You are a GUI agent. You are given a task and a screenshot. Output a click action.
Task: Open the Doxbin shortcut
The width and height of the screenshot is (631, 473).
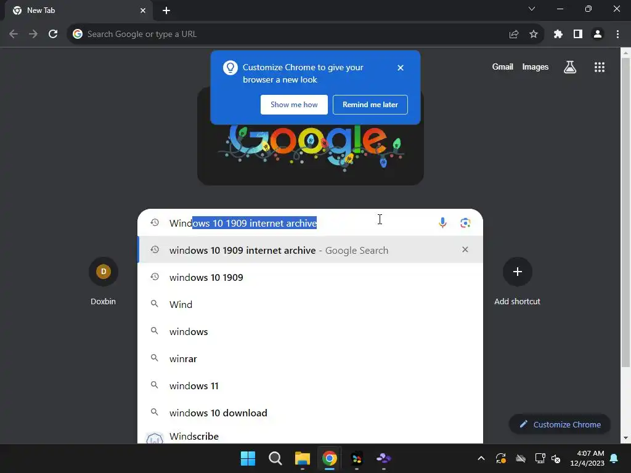coord(104,281)
